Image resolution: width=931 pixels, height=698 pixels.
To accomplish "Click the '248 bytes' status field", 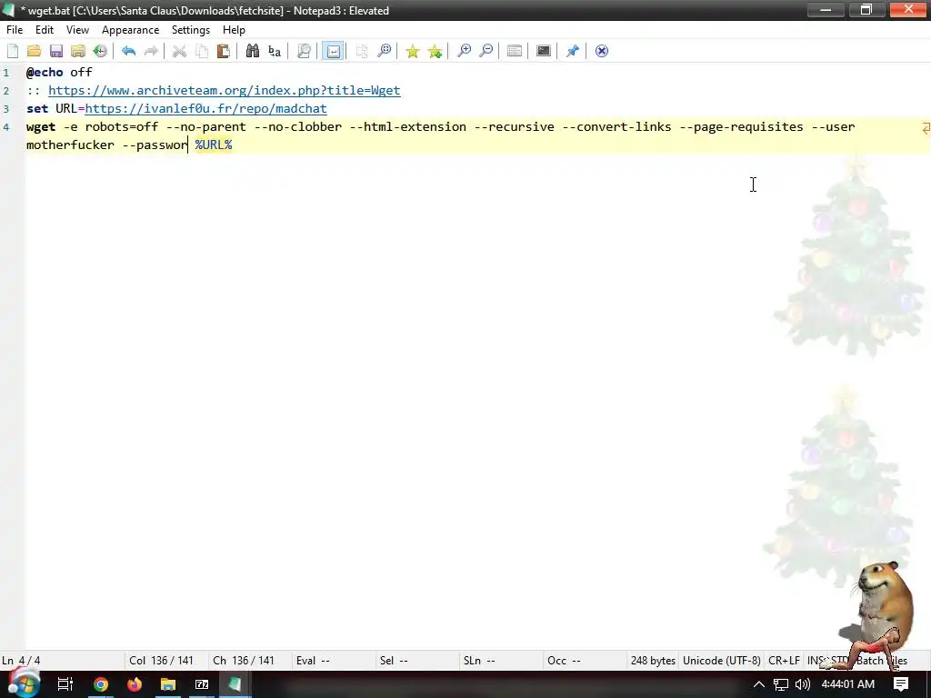I will [653, 661].
